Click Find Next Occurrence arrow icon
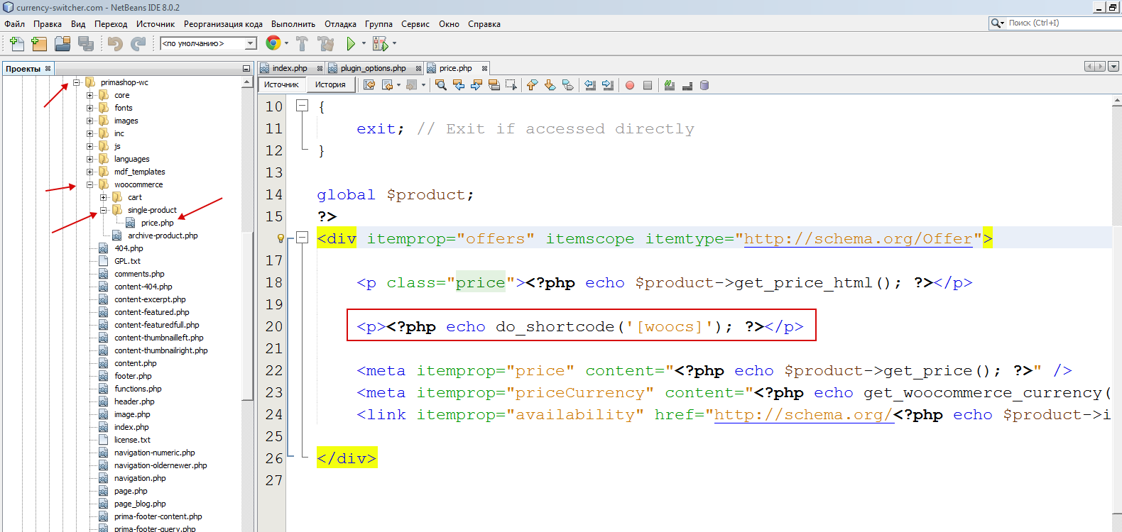Viewport: 1122px width, 532px height. pyautogui.click(x=476, y=85)
